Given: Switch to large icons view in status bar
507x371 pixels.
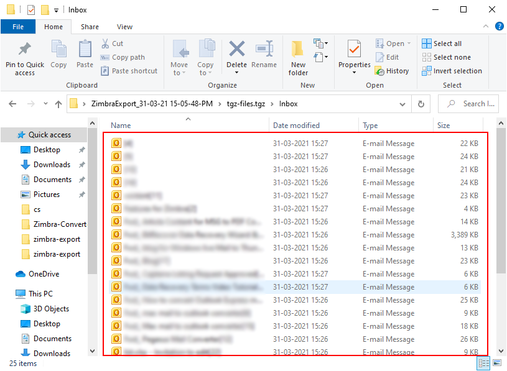Looking at the screenshot, I should click(x=497, y=364).
